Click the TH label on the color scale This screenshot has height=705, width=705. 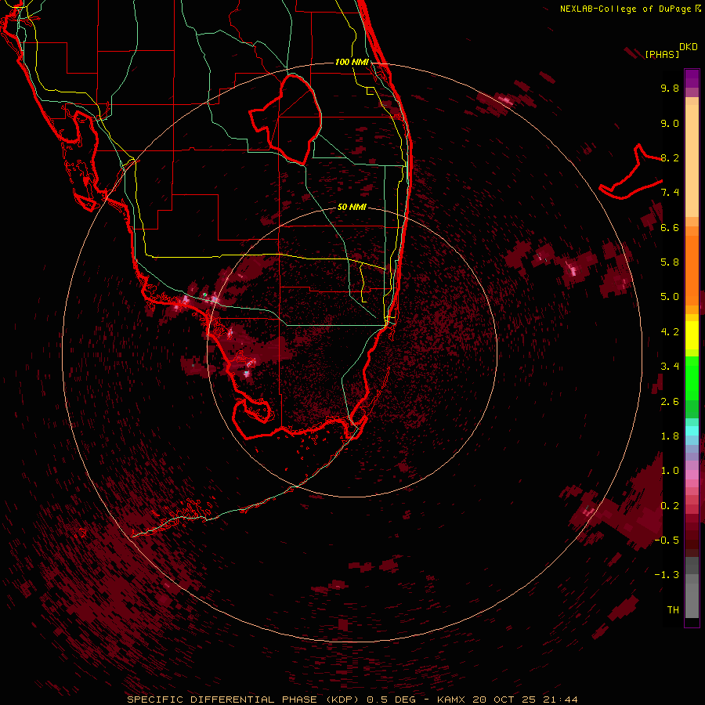click(673, 610)
